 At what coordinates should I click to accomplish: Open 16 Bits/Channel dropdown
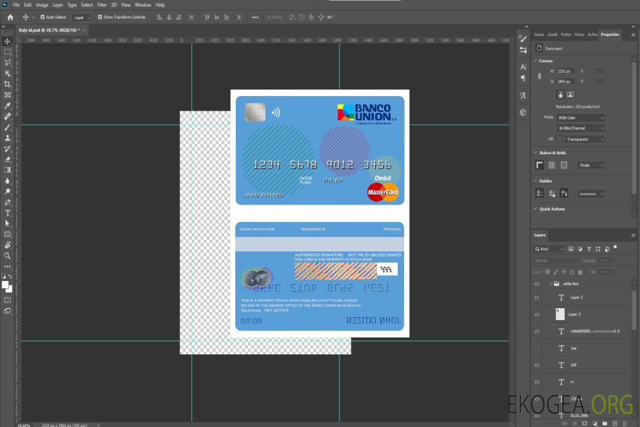pos(580,128)
